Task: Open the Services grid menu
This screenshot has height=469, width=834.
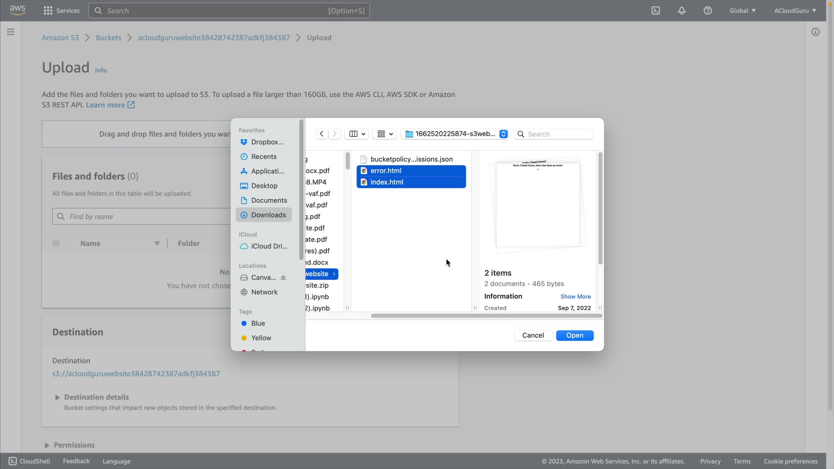Action: pos(61,11)
